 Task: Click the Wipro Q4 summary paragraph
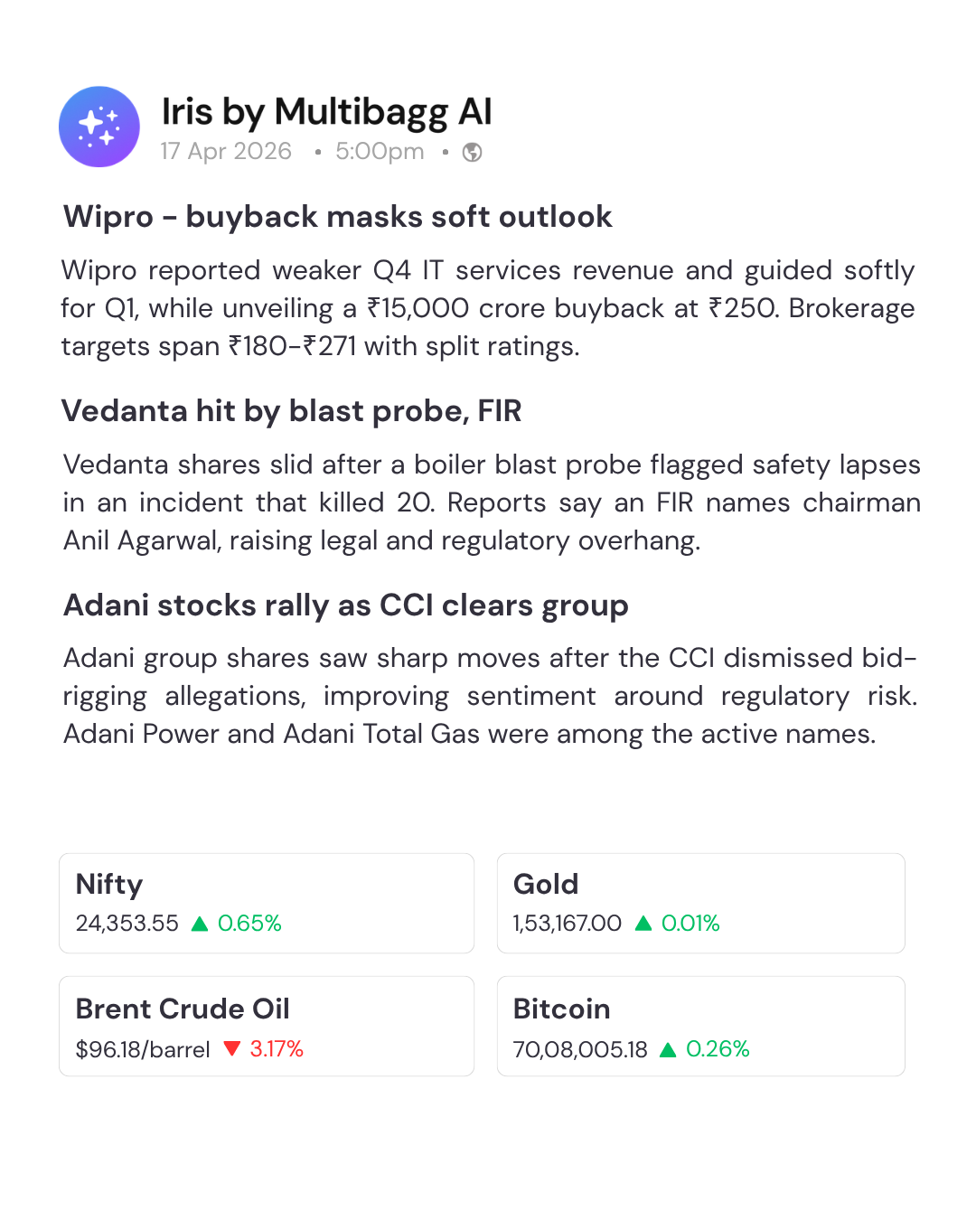click(488, 308)
